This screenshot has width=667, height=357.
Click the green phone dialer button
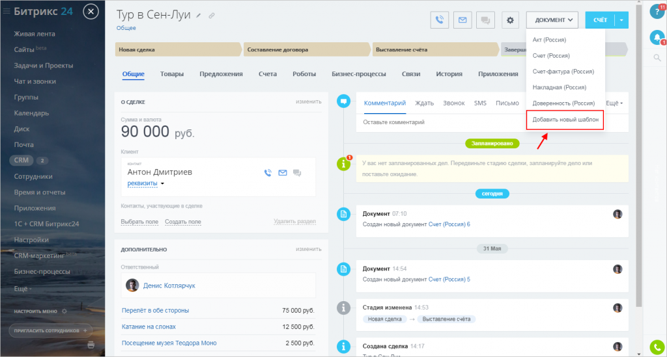[x=657, y=348]
